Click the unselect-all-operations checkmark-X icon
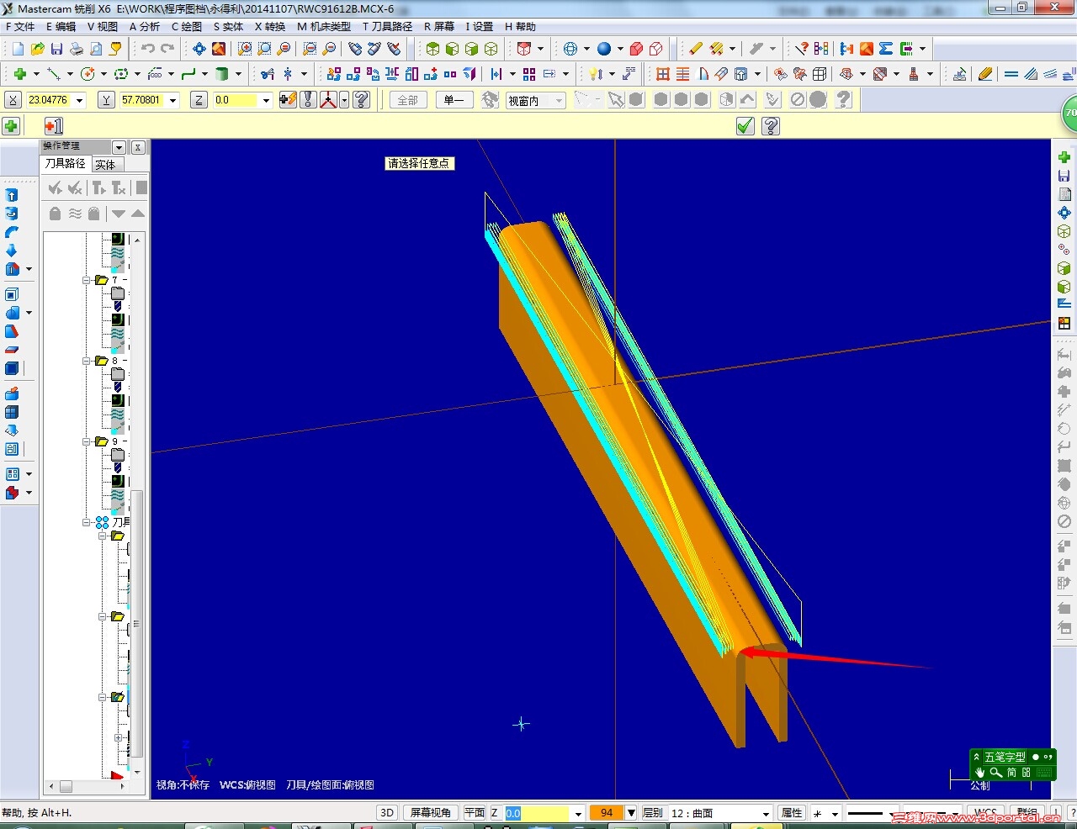 [x=75, y=187]
